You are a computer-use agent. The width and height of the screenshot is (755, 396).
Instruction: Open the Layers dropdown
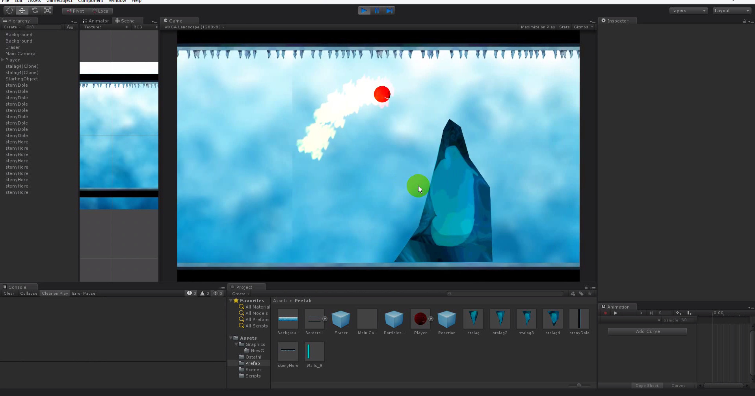688,10
